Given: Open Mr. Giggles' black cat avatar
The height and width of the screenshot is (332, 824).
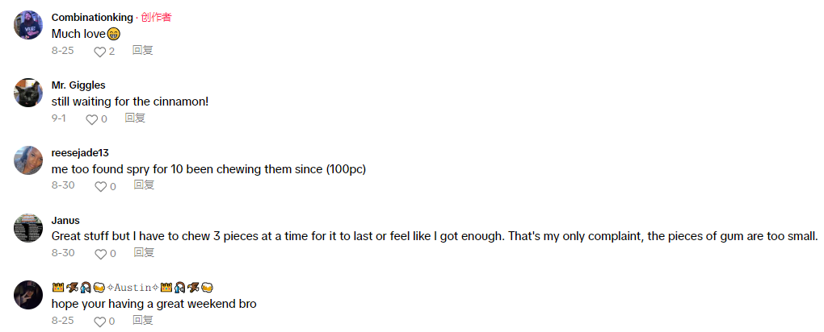Looking at the screenshot, I should [28, 93].
